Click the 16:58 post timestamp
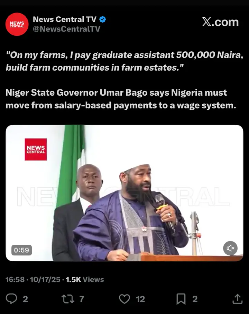249x314 pixels. (x=15, y=280)
